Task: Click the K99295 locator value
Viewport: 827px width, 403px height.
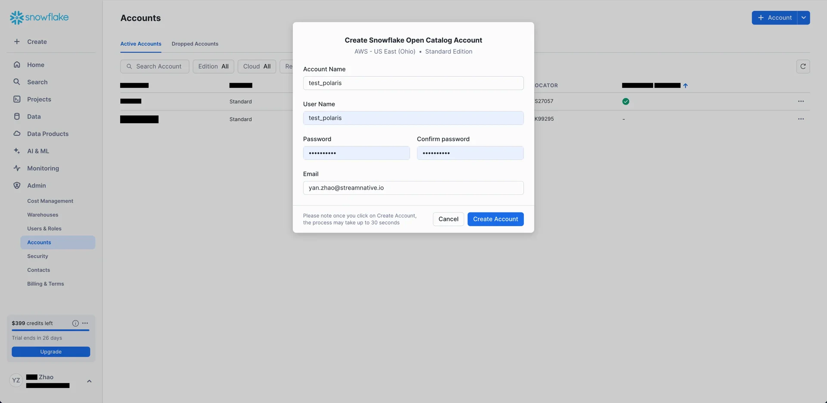Action: click(544, 119)
